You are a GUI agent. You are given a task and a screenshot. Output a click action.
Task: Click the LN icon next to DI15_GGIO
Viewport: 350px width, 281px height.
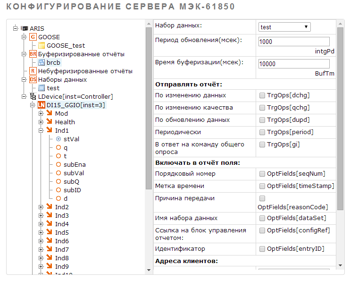tap(41, 105)
